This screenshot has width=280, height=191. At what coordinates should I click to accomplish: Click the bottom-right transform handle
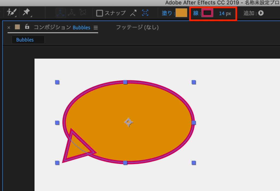194,163
